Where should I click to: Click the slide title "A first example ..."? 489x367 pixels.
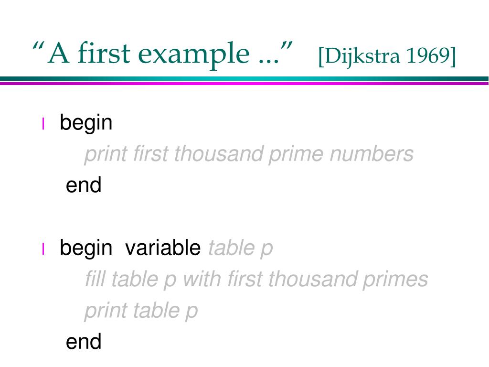pos(163,53)
